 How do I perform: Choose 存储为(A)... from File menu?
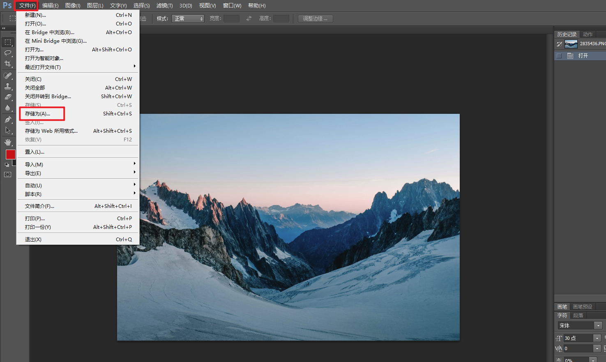click(38, 114)
